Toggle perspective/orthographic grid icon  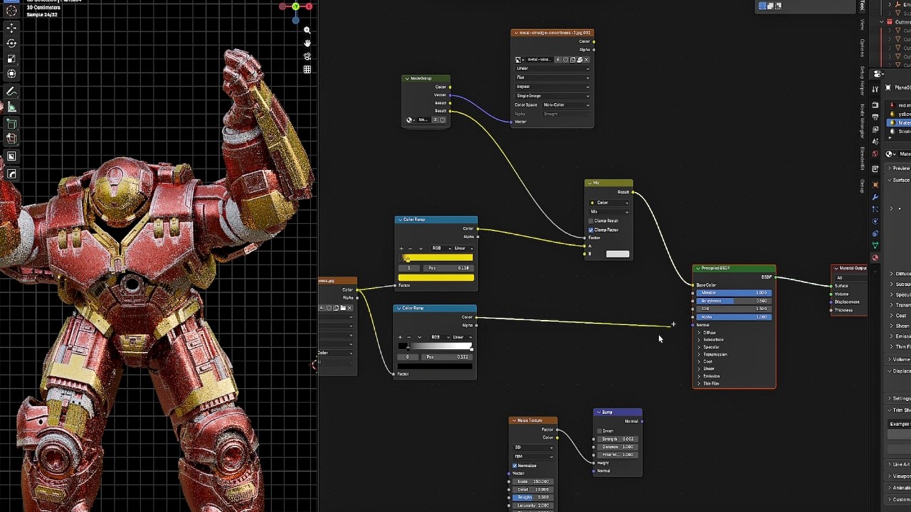coord(307,69)
